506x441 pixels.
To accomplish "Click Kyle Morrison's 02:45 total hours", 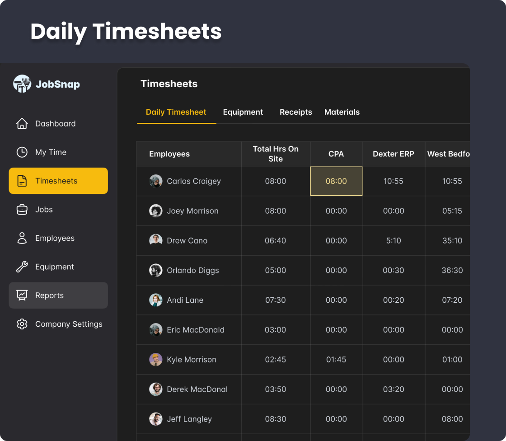I will [276, 359].
